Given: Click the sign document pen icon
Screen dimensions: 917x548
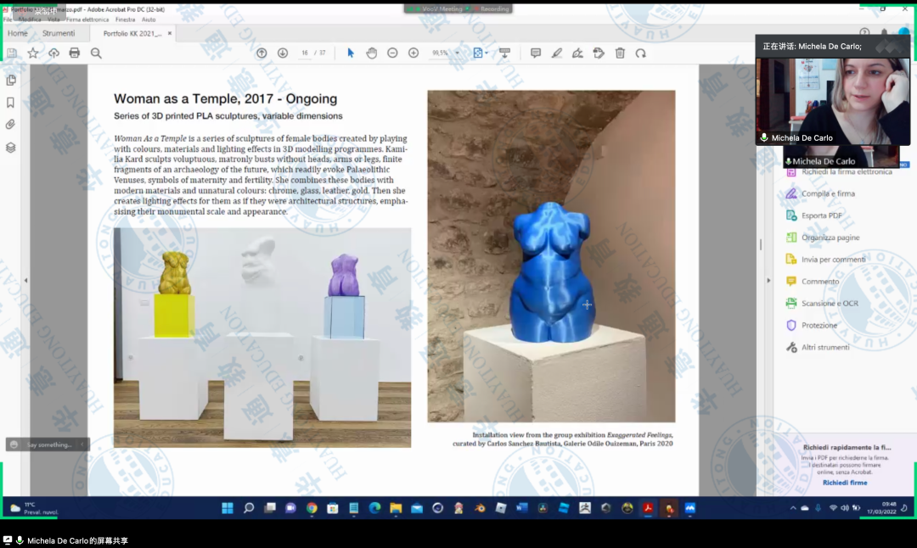Looking at the screenshot, I should coord(577,53).
